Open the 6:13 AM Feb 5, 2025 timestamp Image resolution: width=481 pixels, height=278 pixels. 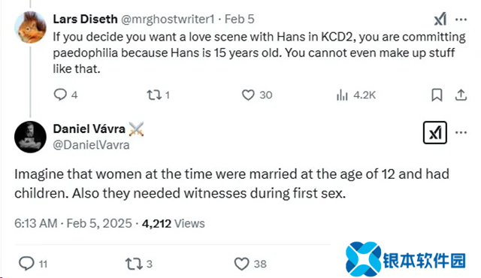pos(73,223)
